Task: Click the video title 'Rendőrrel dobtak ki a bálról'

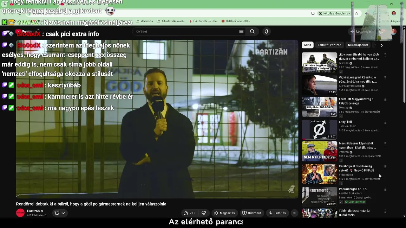Action: tap(91, 204)
